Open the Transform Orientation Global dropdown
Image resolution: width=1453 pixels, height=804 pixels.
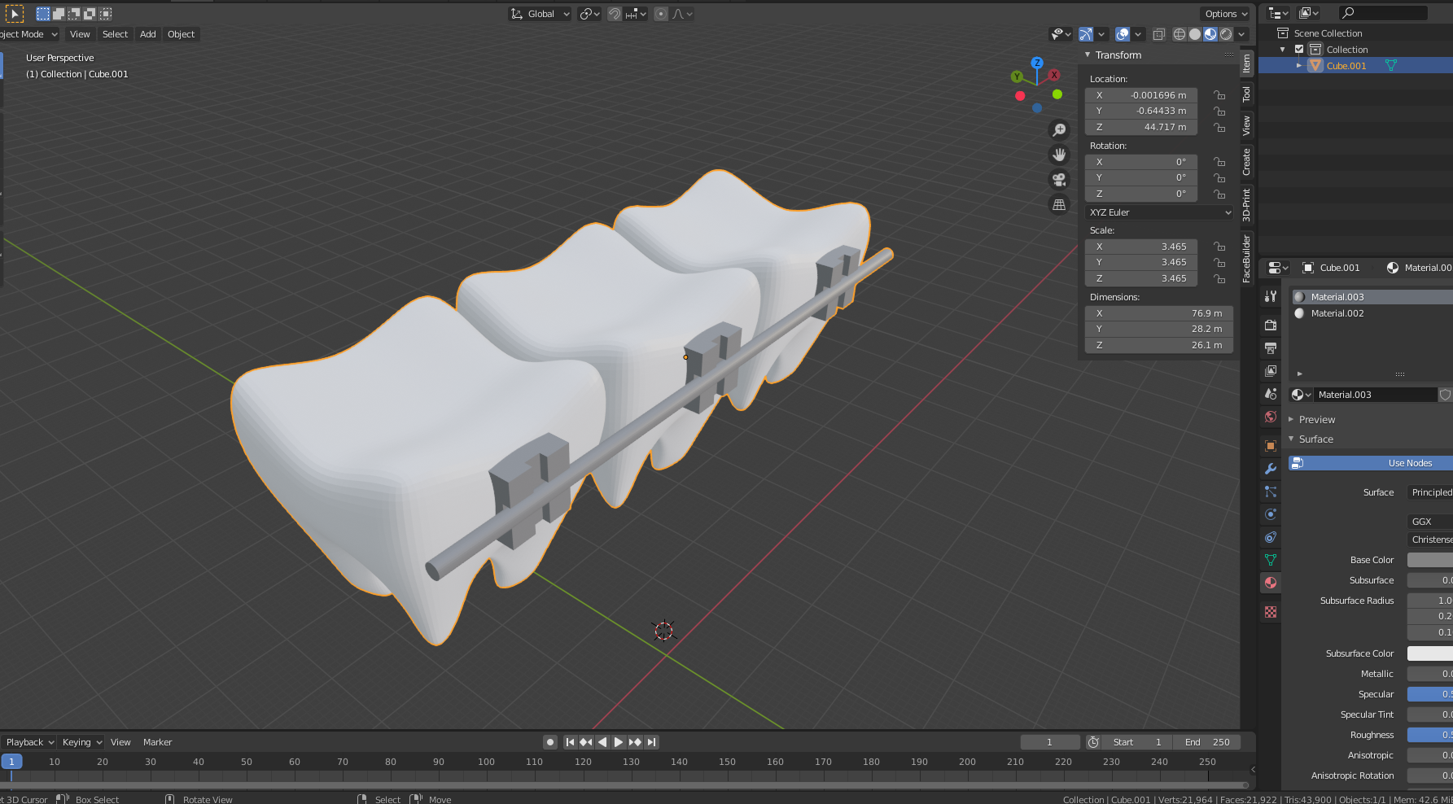click(x=539, y=13)
